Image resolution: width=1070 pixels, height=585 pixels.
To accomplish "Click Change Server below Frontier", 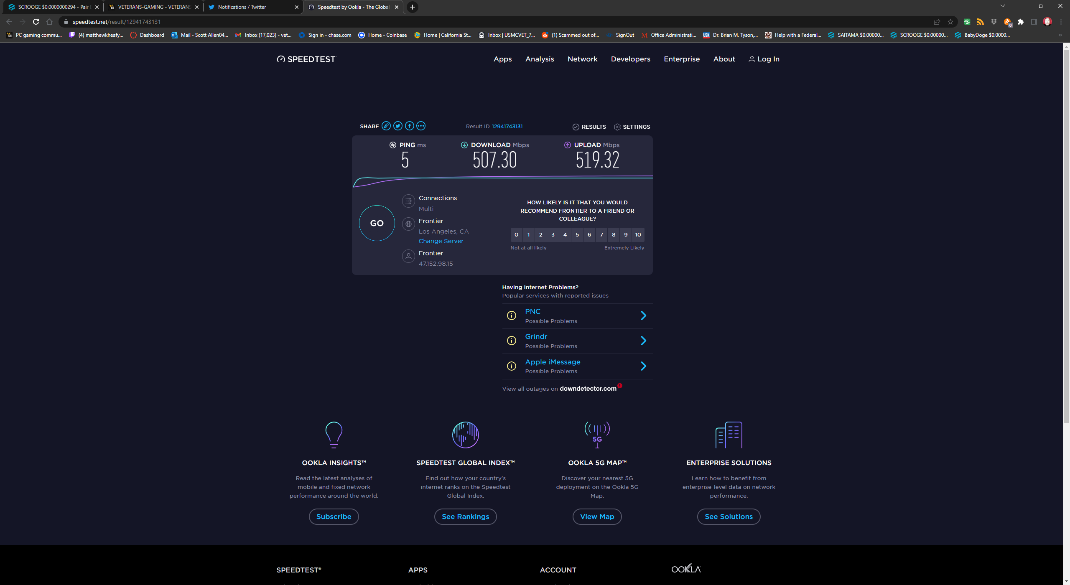I will pyautogui.click(x=441, y=241).
